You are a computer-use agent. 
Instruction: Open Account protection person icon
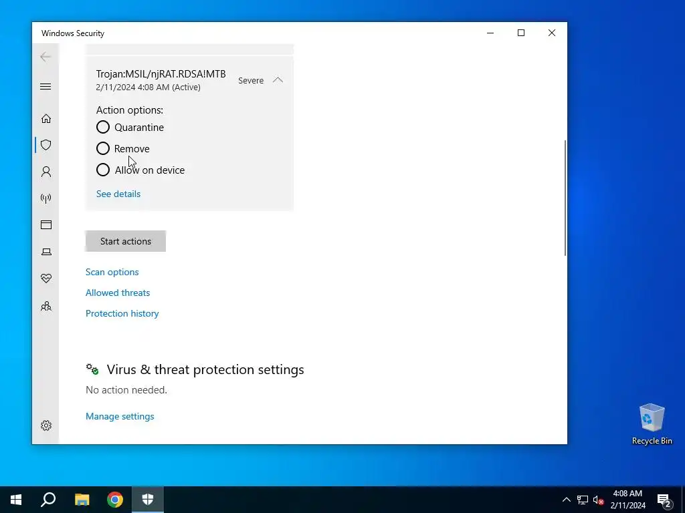coord(46,172)
